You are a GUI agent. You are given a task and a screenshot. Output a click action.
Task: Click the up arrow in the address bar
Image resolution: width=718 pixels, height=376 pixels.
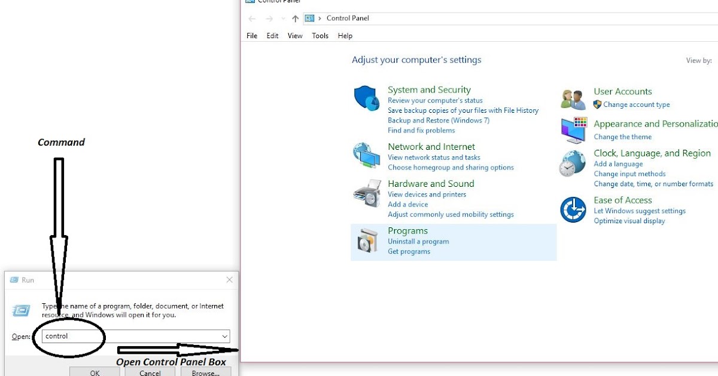click(x=294, y=19)
